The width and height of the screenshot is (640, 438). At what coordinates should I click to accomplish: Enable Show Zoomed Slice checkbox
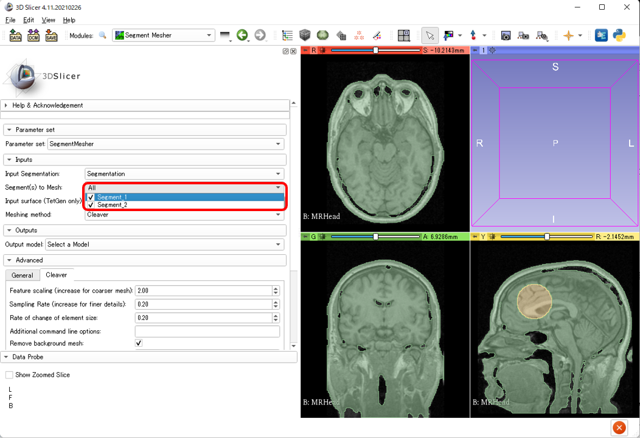click(x=9, y=375)
